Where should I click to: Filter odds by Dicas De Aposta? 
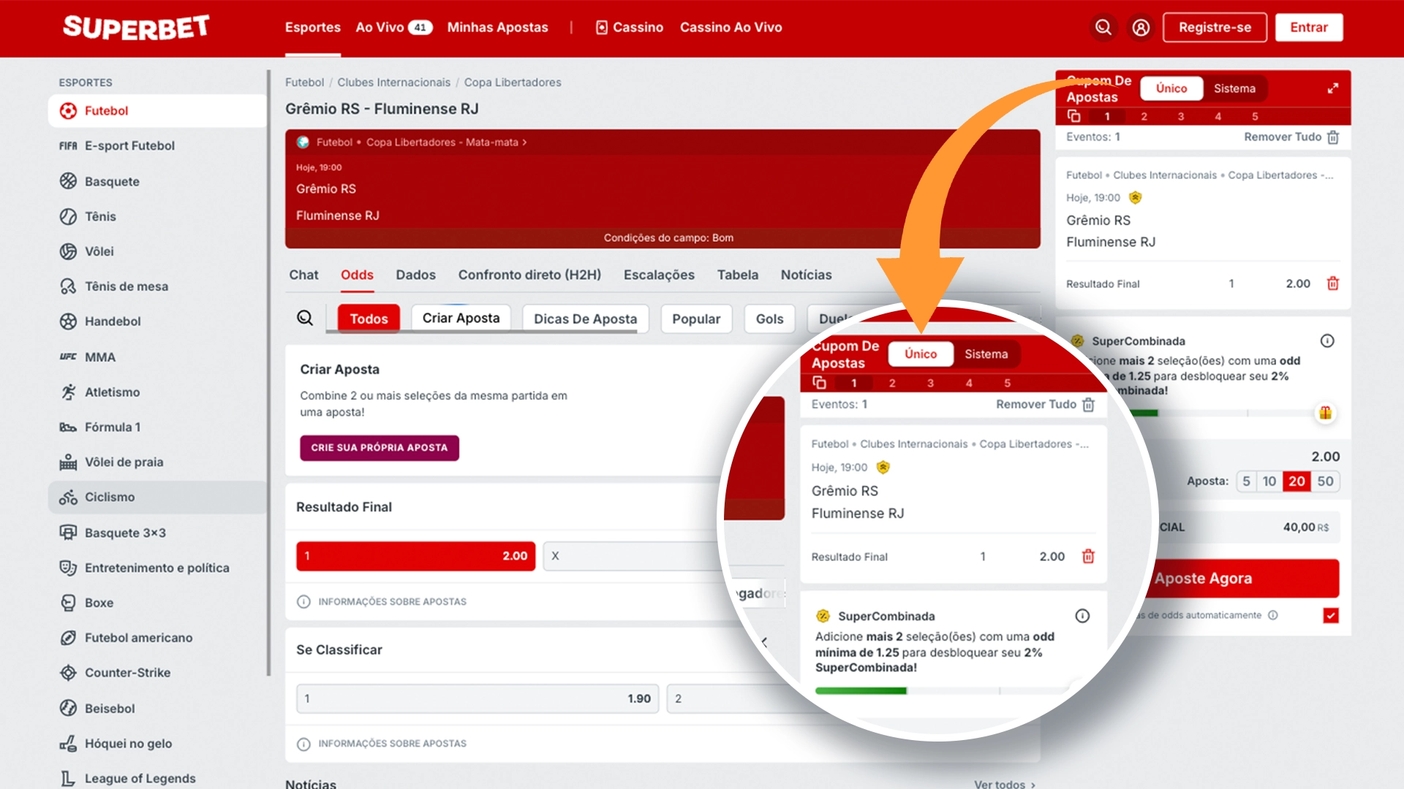point(585,319)
